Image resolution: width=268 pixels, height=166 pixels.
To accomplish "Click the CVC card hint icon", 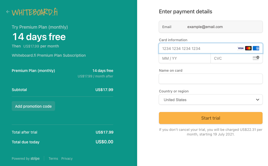I will pos(256,58).
